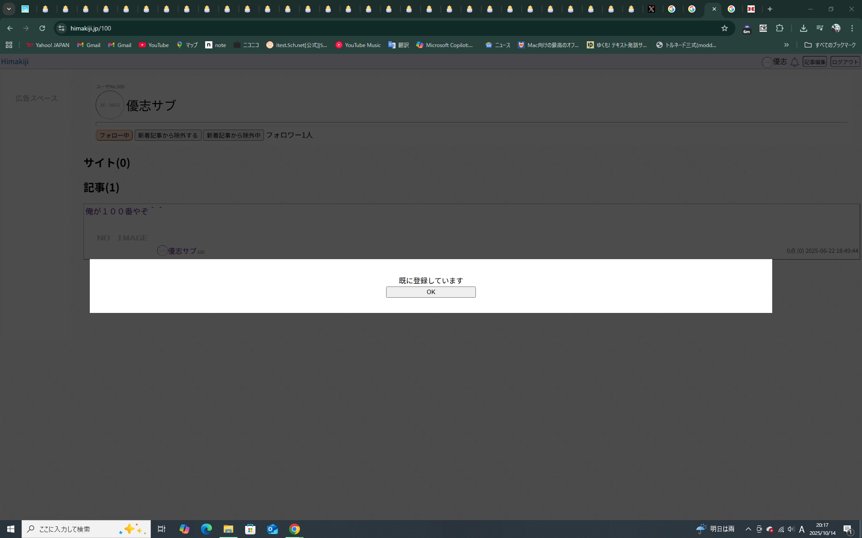Open Chrome extensions puzzle icon
862x538 pixels.
click(x=779, y=28)
